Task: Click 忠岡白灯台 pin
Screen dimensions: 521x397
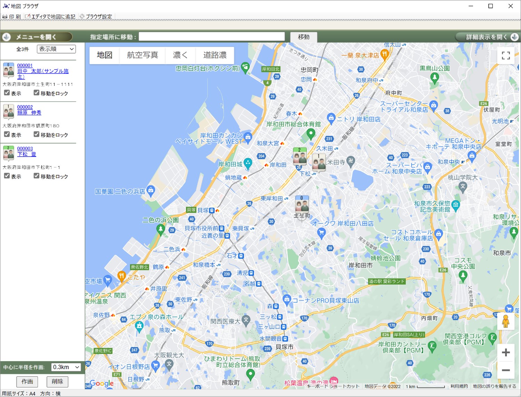Action: [245, 68]
